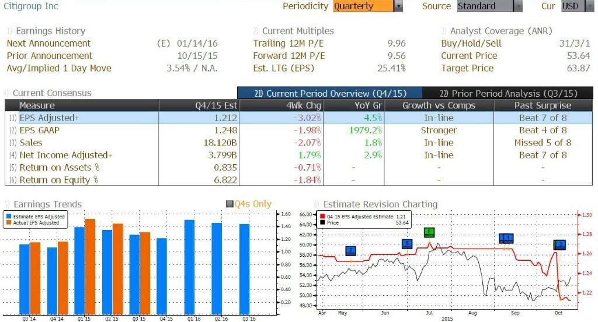Click the Buy/Hold/Sell value 31/3/1
The image size is (598, 322).
[x=575, y=43]
